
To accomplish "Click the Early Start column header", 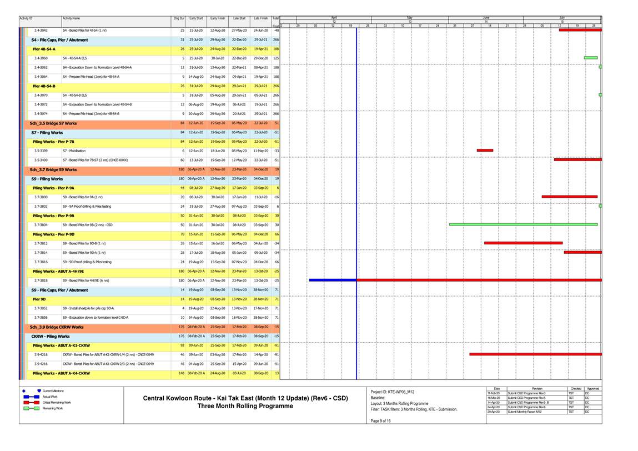I will coord(195,18).
